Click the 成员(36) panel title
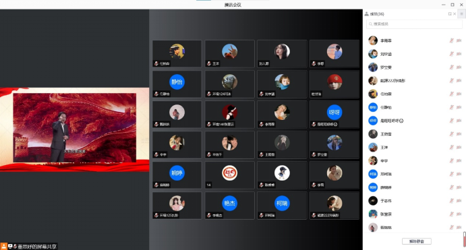466x250 pixels. click(x=377, y=14)
